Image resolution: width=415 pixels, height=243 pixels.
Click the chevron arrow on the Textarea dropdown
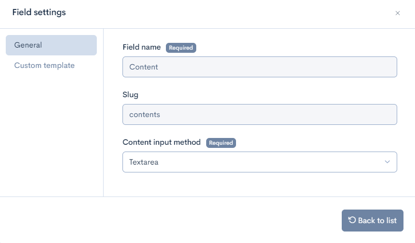click(x=387, y=162)
